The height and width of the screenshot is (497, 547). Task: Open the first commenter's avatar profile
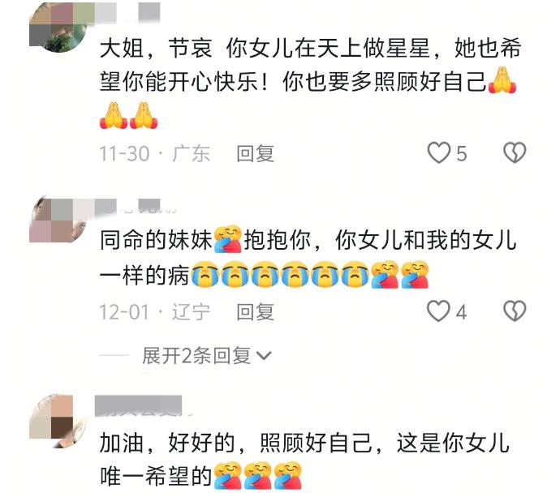[x=58, y=28]
